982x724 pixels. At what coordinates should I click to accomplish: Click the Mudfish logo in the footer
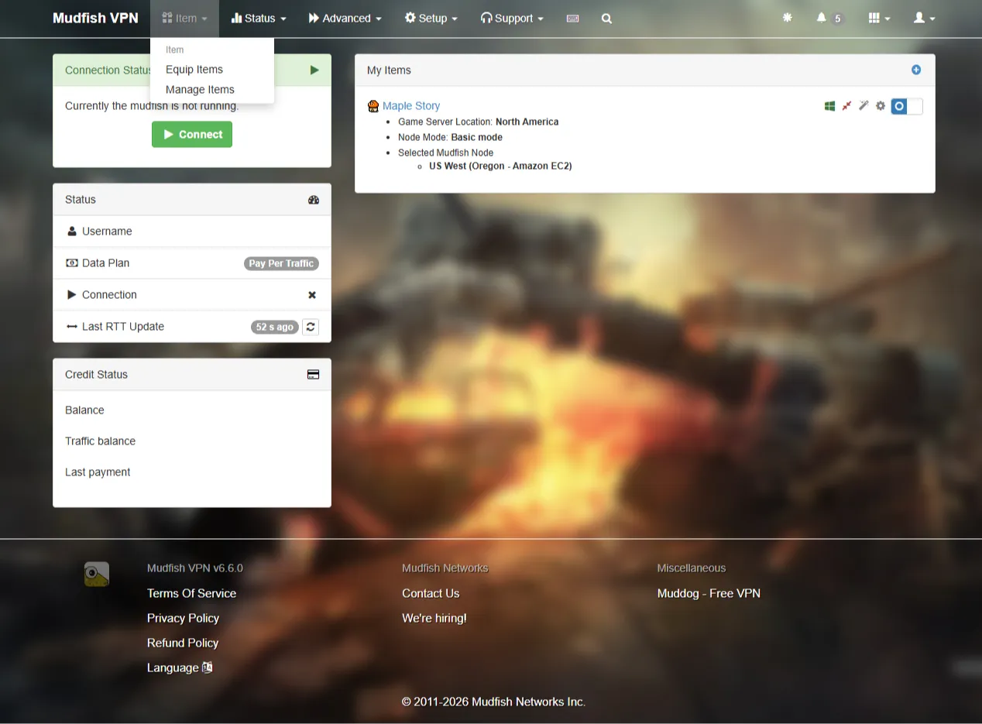(97, 574)
